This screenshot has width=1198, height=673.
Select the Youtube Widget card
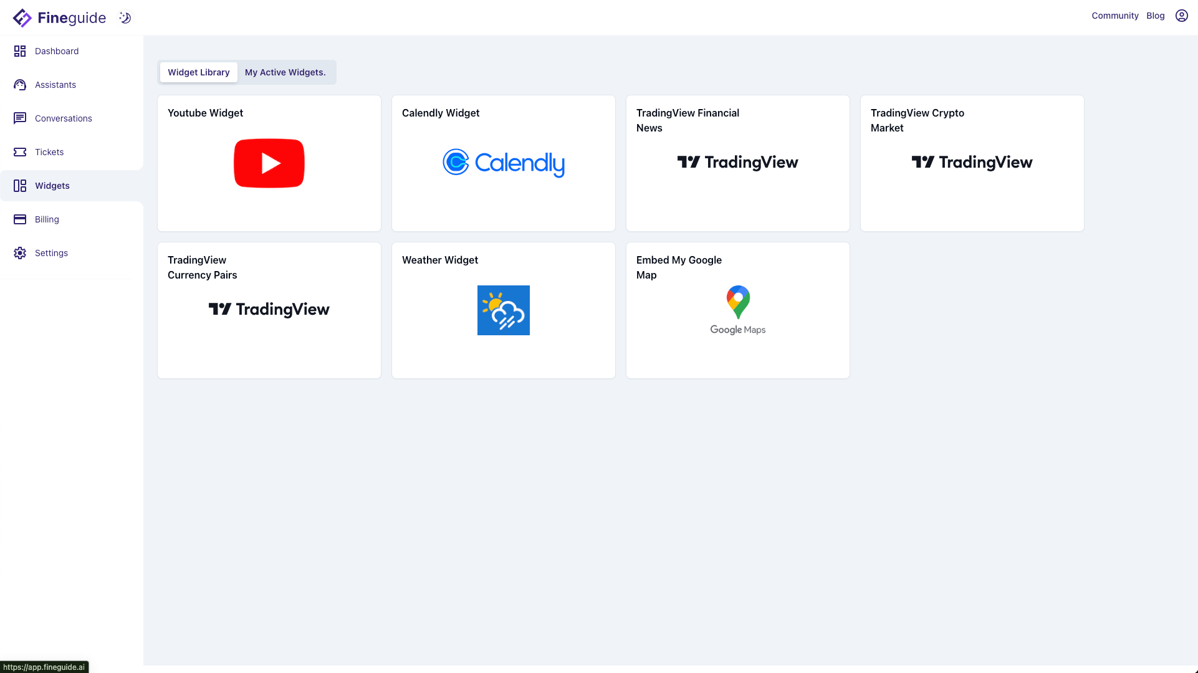coord(269,163)
